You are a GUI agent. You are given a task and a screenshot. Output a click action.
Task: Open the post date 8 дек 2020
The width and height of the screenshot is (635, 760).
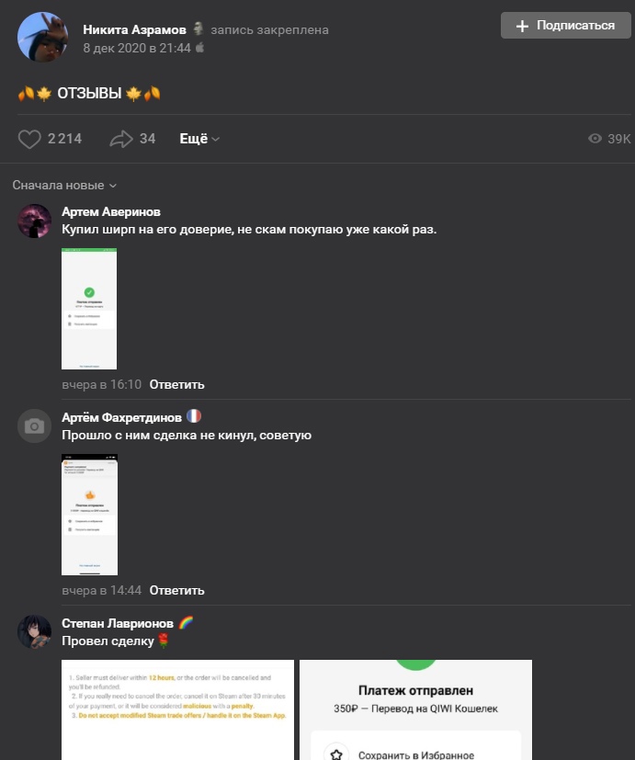(136, 47)
